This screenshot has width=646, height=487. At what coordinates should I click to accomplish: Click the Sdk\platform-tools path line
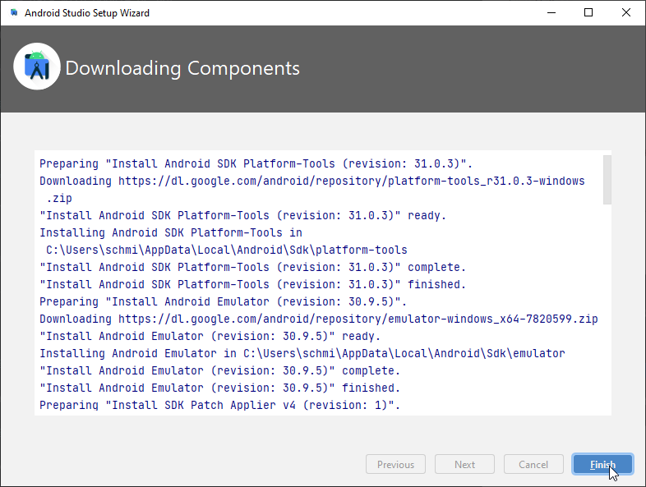(x=227, y=250)
